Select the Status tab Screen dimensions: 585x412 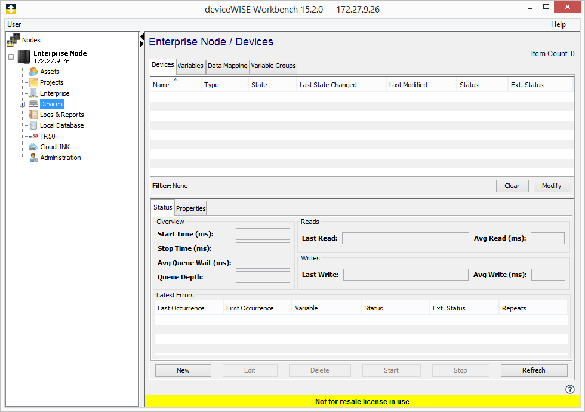(x=162, y=208)
